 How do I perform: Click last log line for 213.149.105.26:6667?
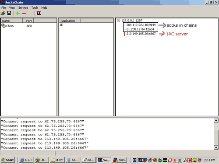point(45,147)
